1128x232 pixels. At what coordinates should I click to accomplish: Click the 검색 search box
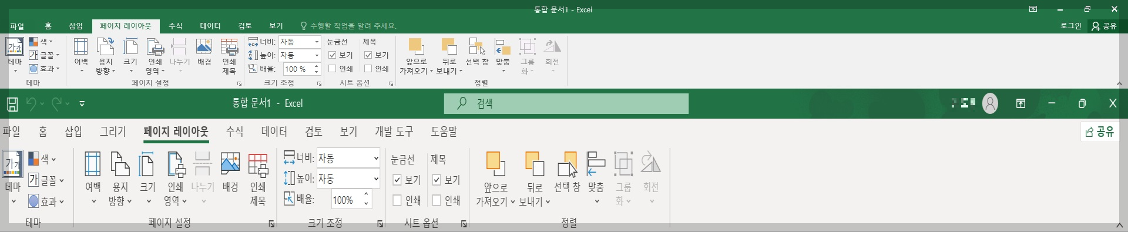pyautogui.click(x=566, y=103)
